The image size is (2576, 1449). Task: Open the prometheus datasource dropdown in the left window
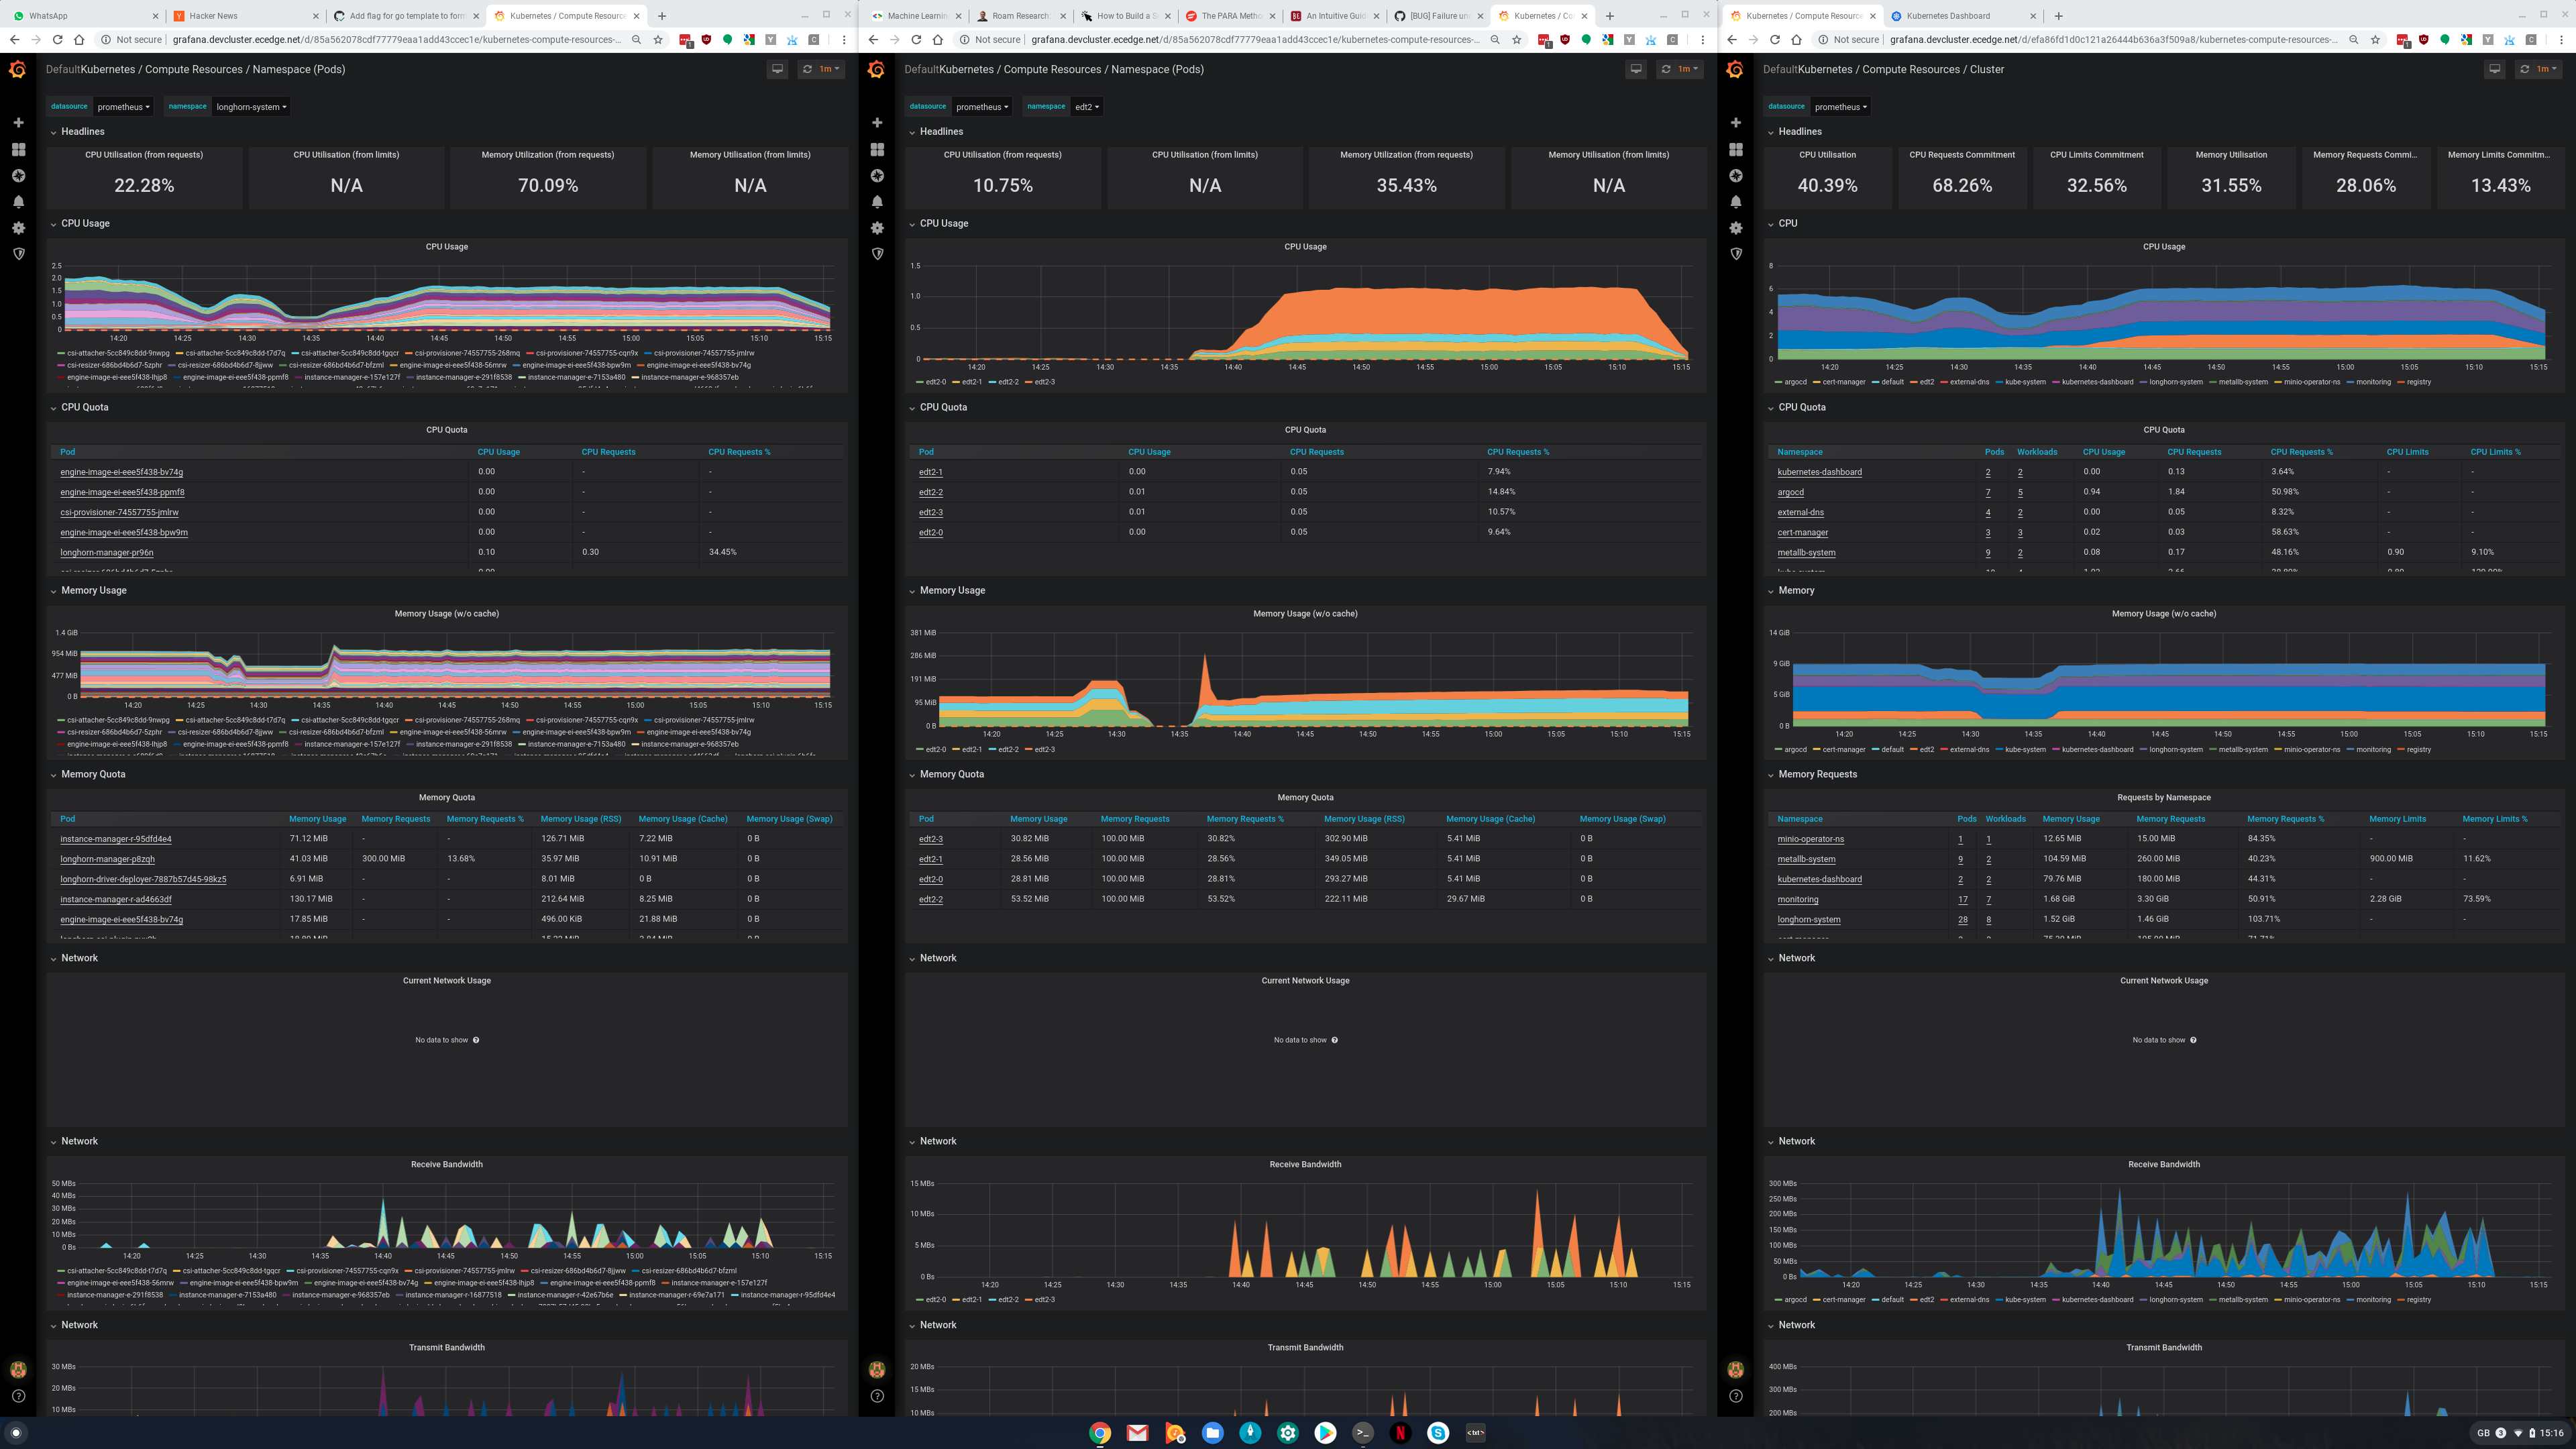(123, 107)
